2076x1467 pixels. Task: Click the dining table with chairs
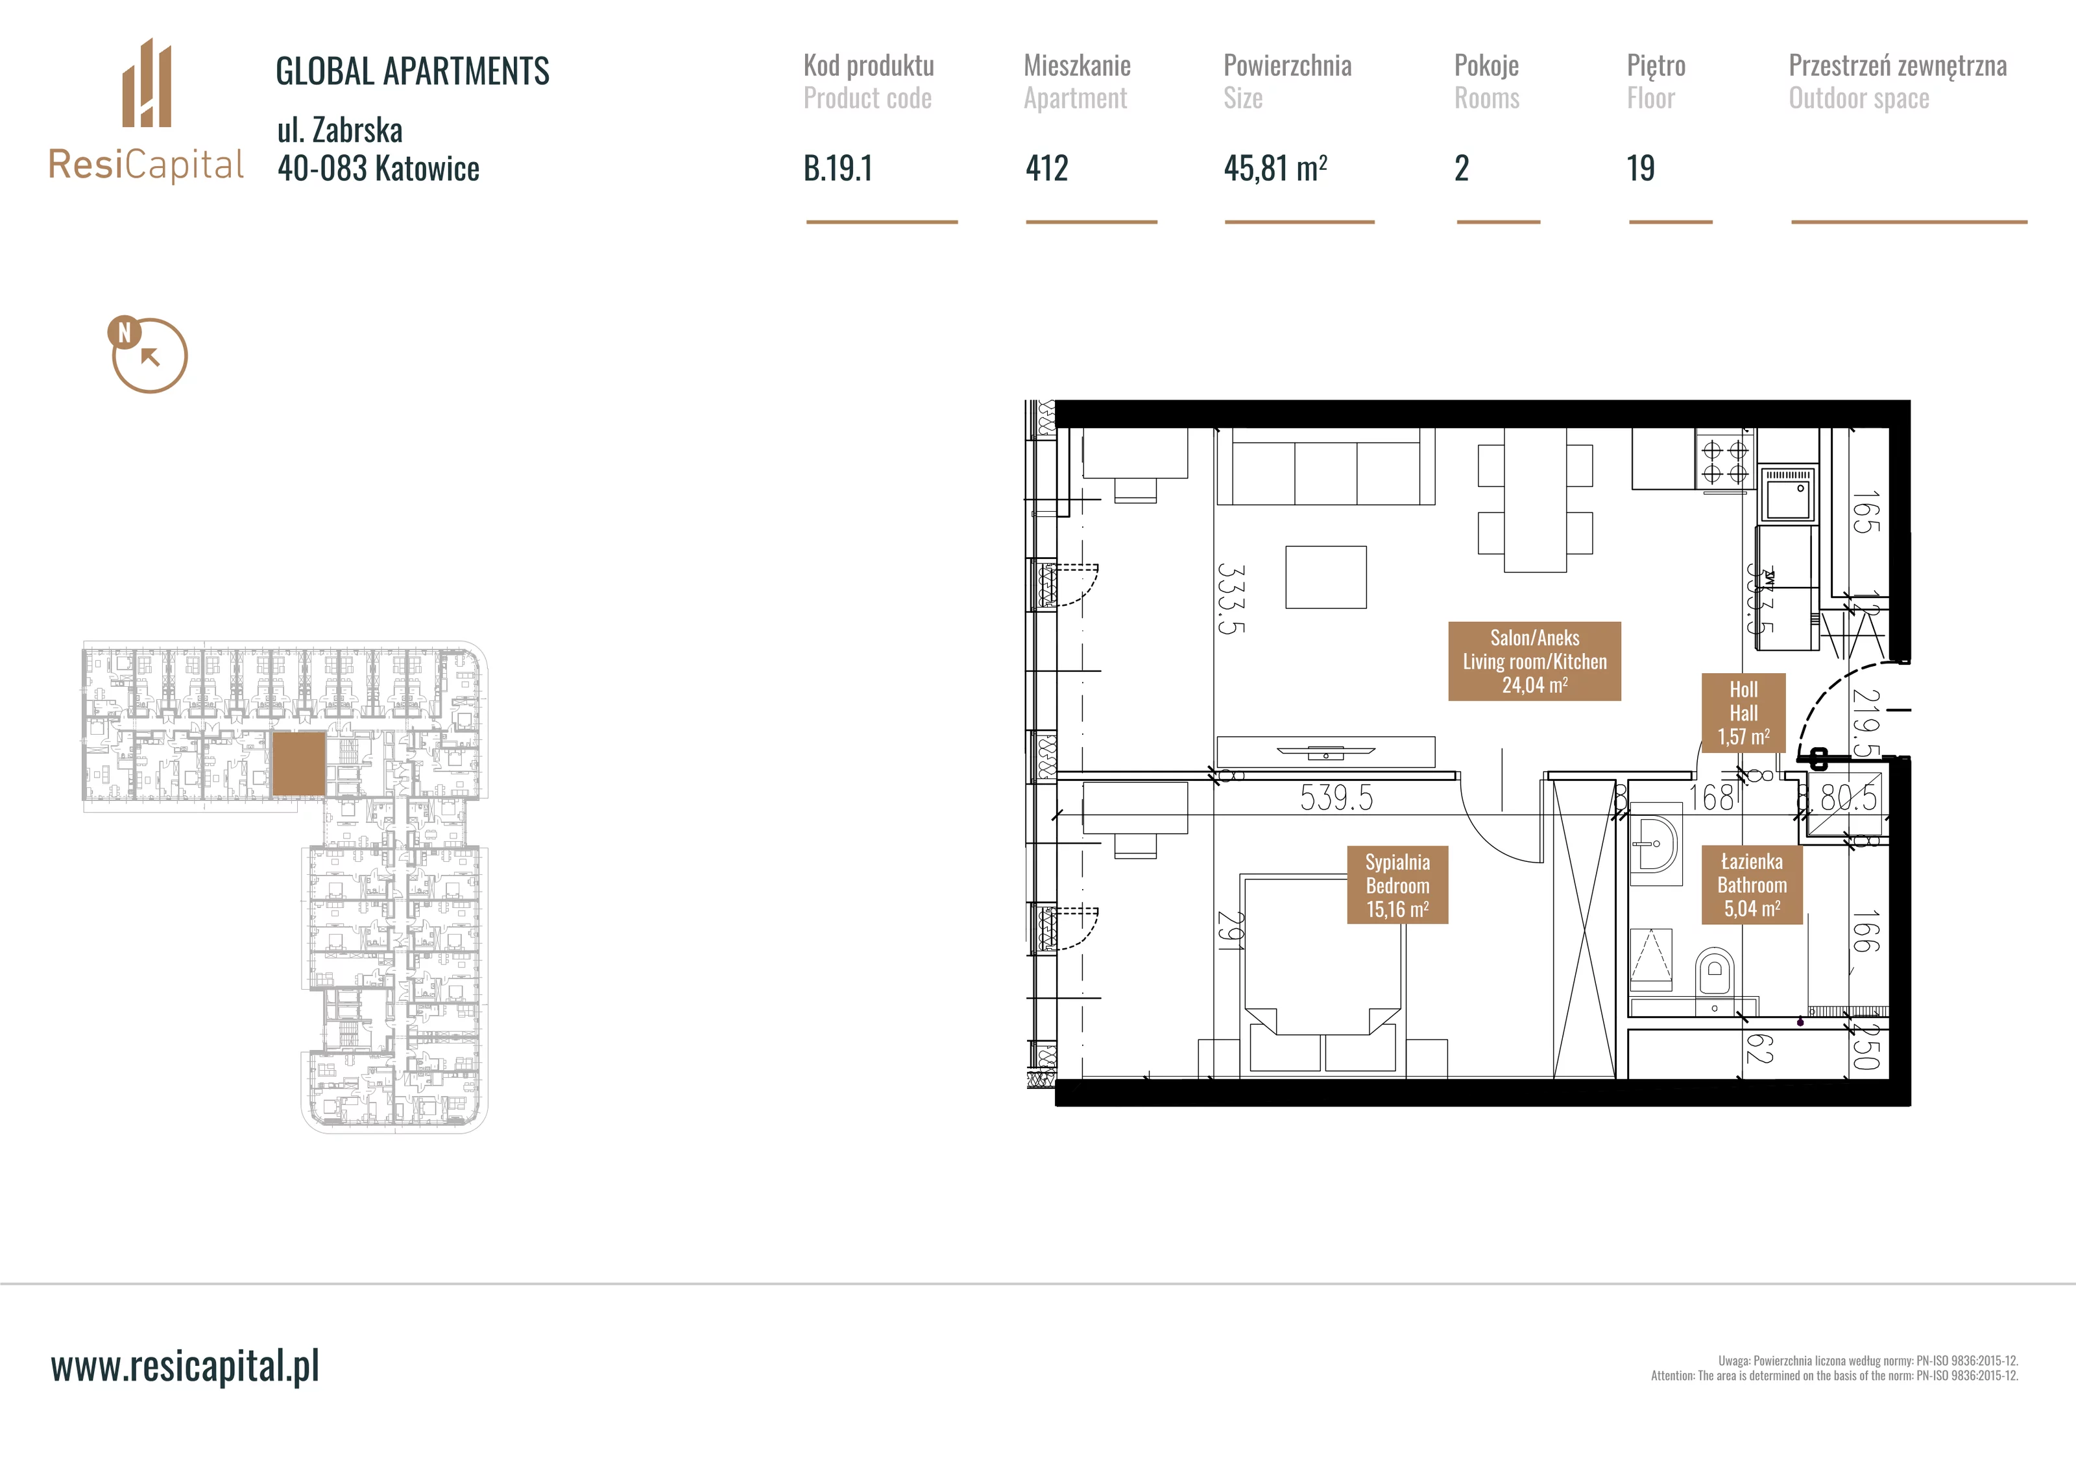[1536, 500]
